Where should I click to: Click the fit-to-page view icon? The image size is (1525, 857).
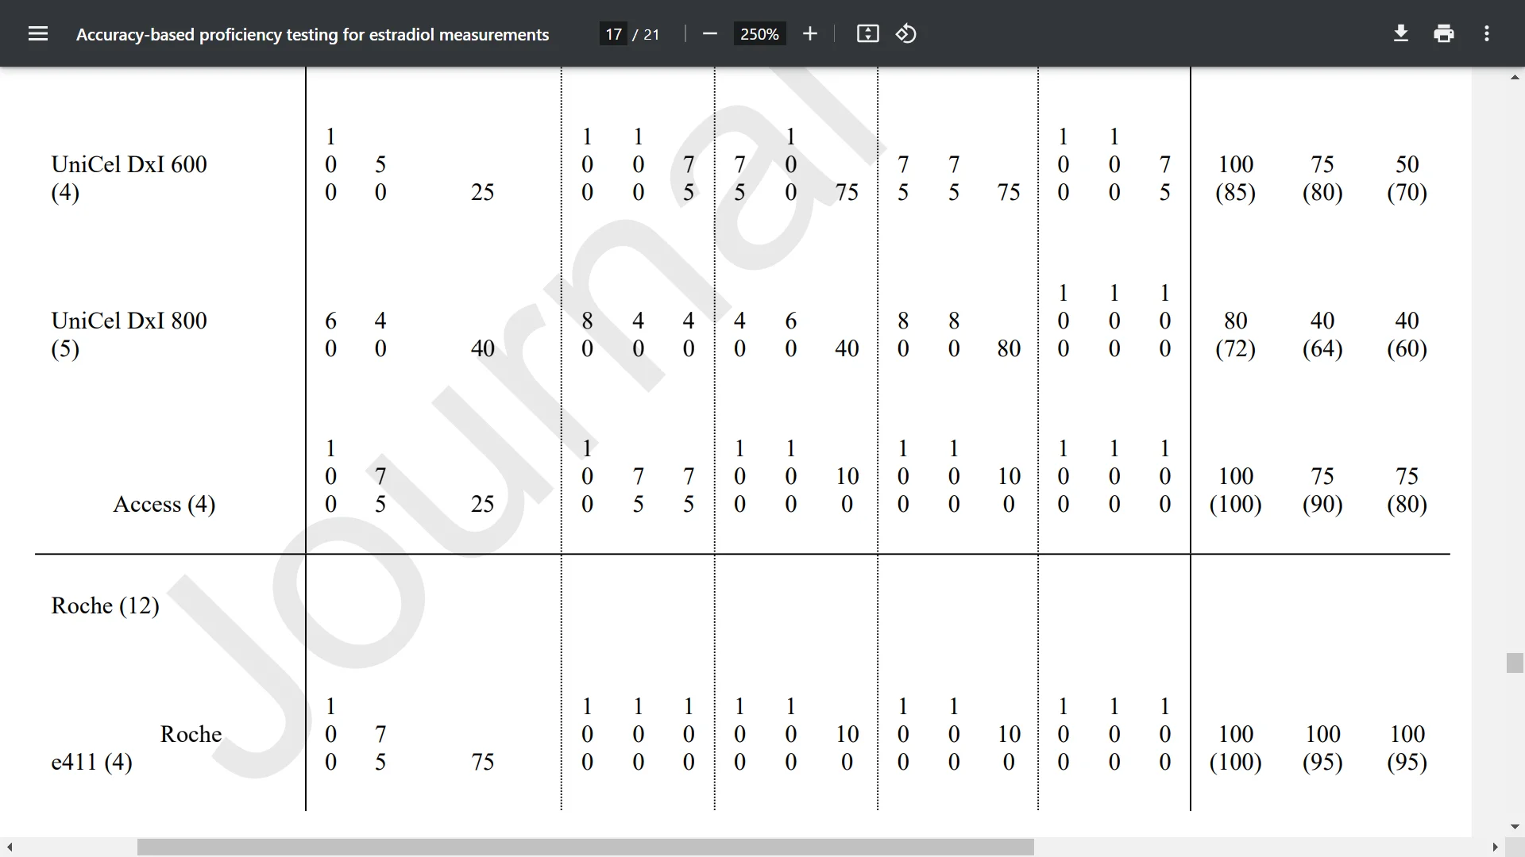[867, 33]
